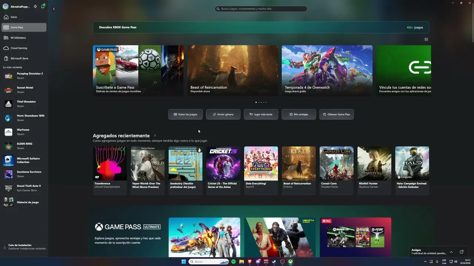Pop out the Amigos panel

tap(461, 252)
